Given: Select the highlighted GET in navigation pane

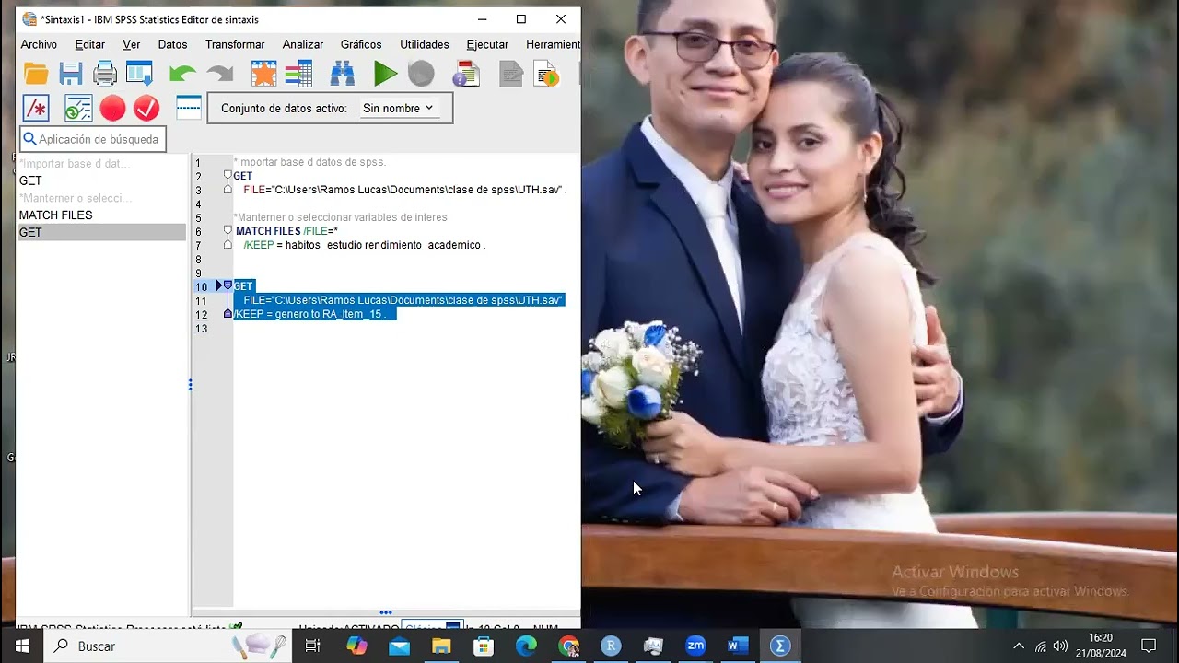Looking at the screenshot, I should (x=101, y=232).
